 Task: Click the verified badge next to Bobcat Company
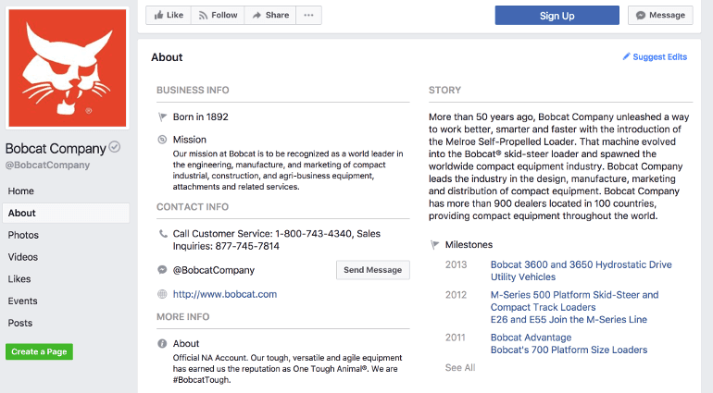115,147
